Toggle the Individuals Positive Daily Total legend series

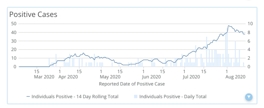pos(173,97)
